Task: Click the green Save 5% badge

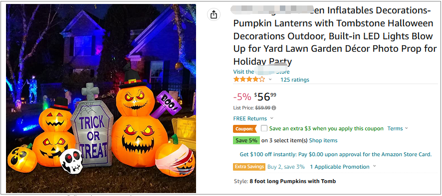Action: click(246, 140)
